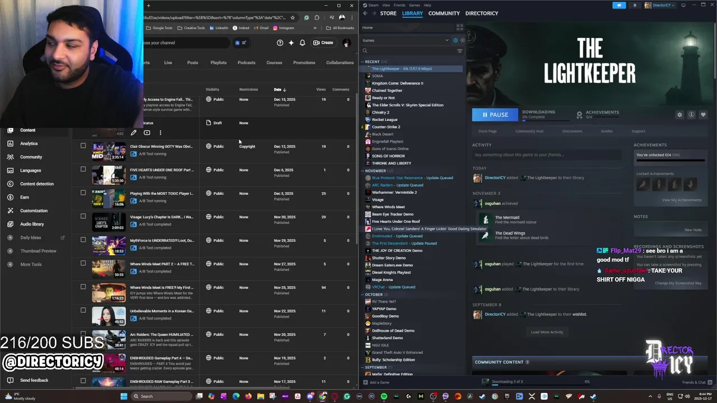Screen dimensions: 717x403
Task: Collapse the SEPTEMBER section in Steam library
Action: pyautogui.click(x=362, y=367)
